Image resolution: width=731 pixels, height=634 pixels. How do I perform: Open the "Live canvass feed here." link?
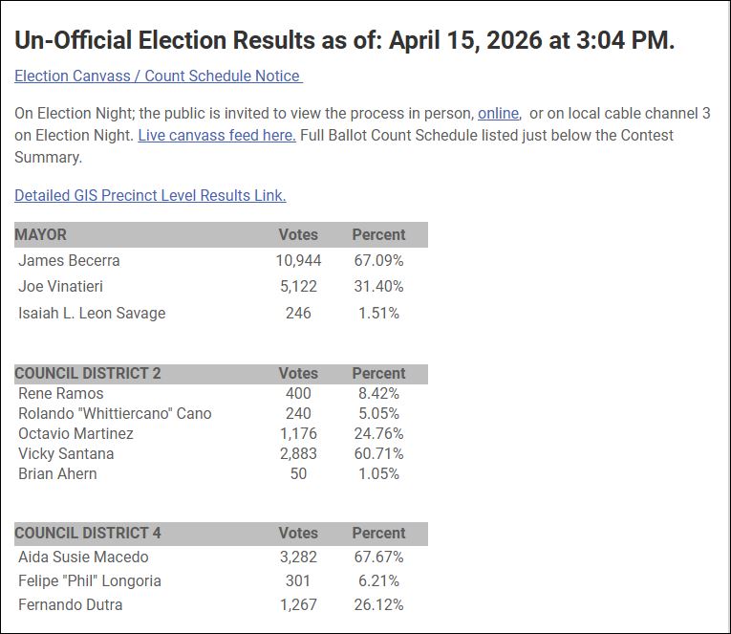click(x=216, y=135)
